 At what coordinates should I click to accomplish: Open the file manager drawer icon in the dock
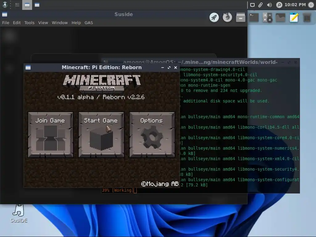[x=241, y=17]
